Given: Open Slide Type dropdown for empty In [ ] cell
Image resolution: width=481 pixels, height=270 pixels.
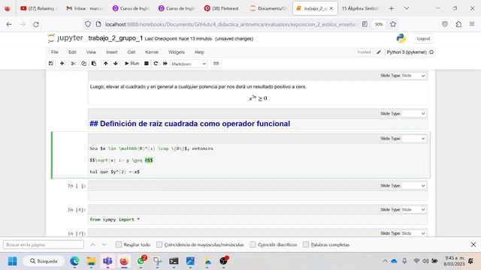Looking at the screenshot, I should coord(414,186).
